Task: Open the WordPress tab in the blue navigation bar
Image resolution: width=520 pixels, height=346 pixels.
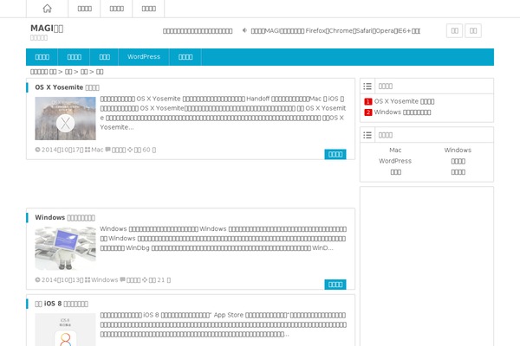Action: click(144, 57)
